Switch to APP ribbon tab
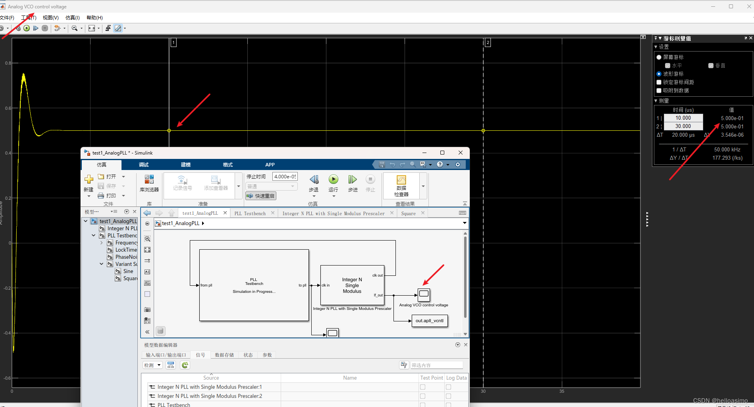 tap(270, 165)
